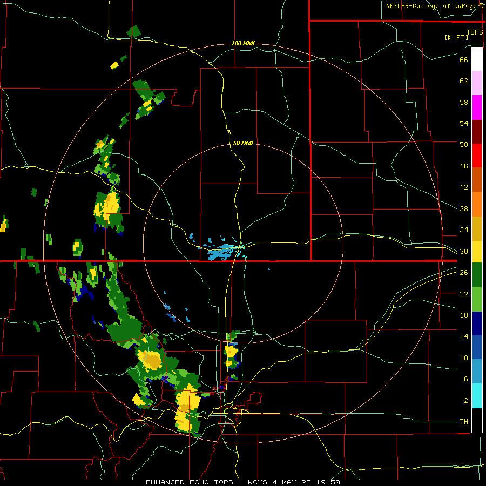Click the '2' legend value
Image resolution: width=486 pixels, height=486 pixels.
[465, 400]
